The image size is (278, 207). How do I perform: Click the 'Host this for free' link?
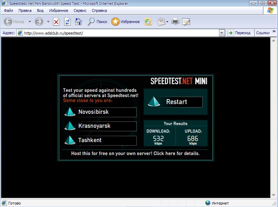point(135,153)
